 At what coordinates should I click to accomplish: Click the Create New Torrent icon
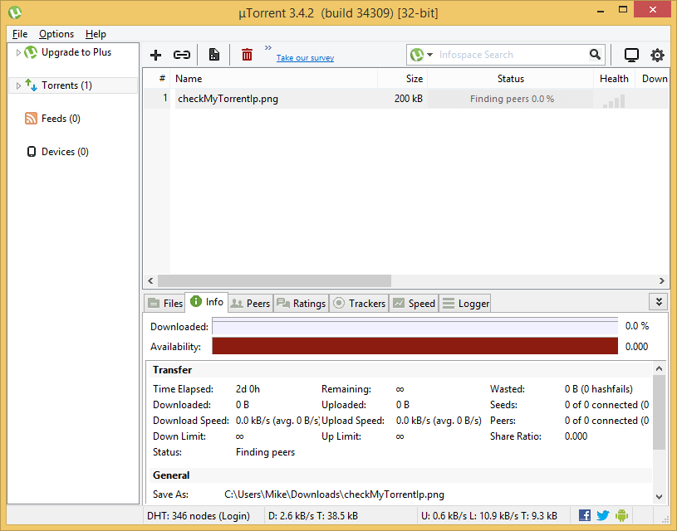point(214,55)
